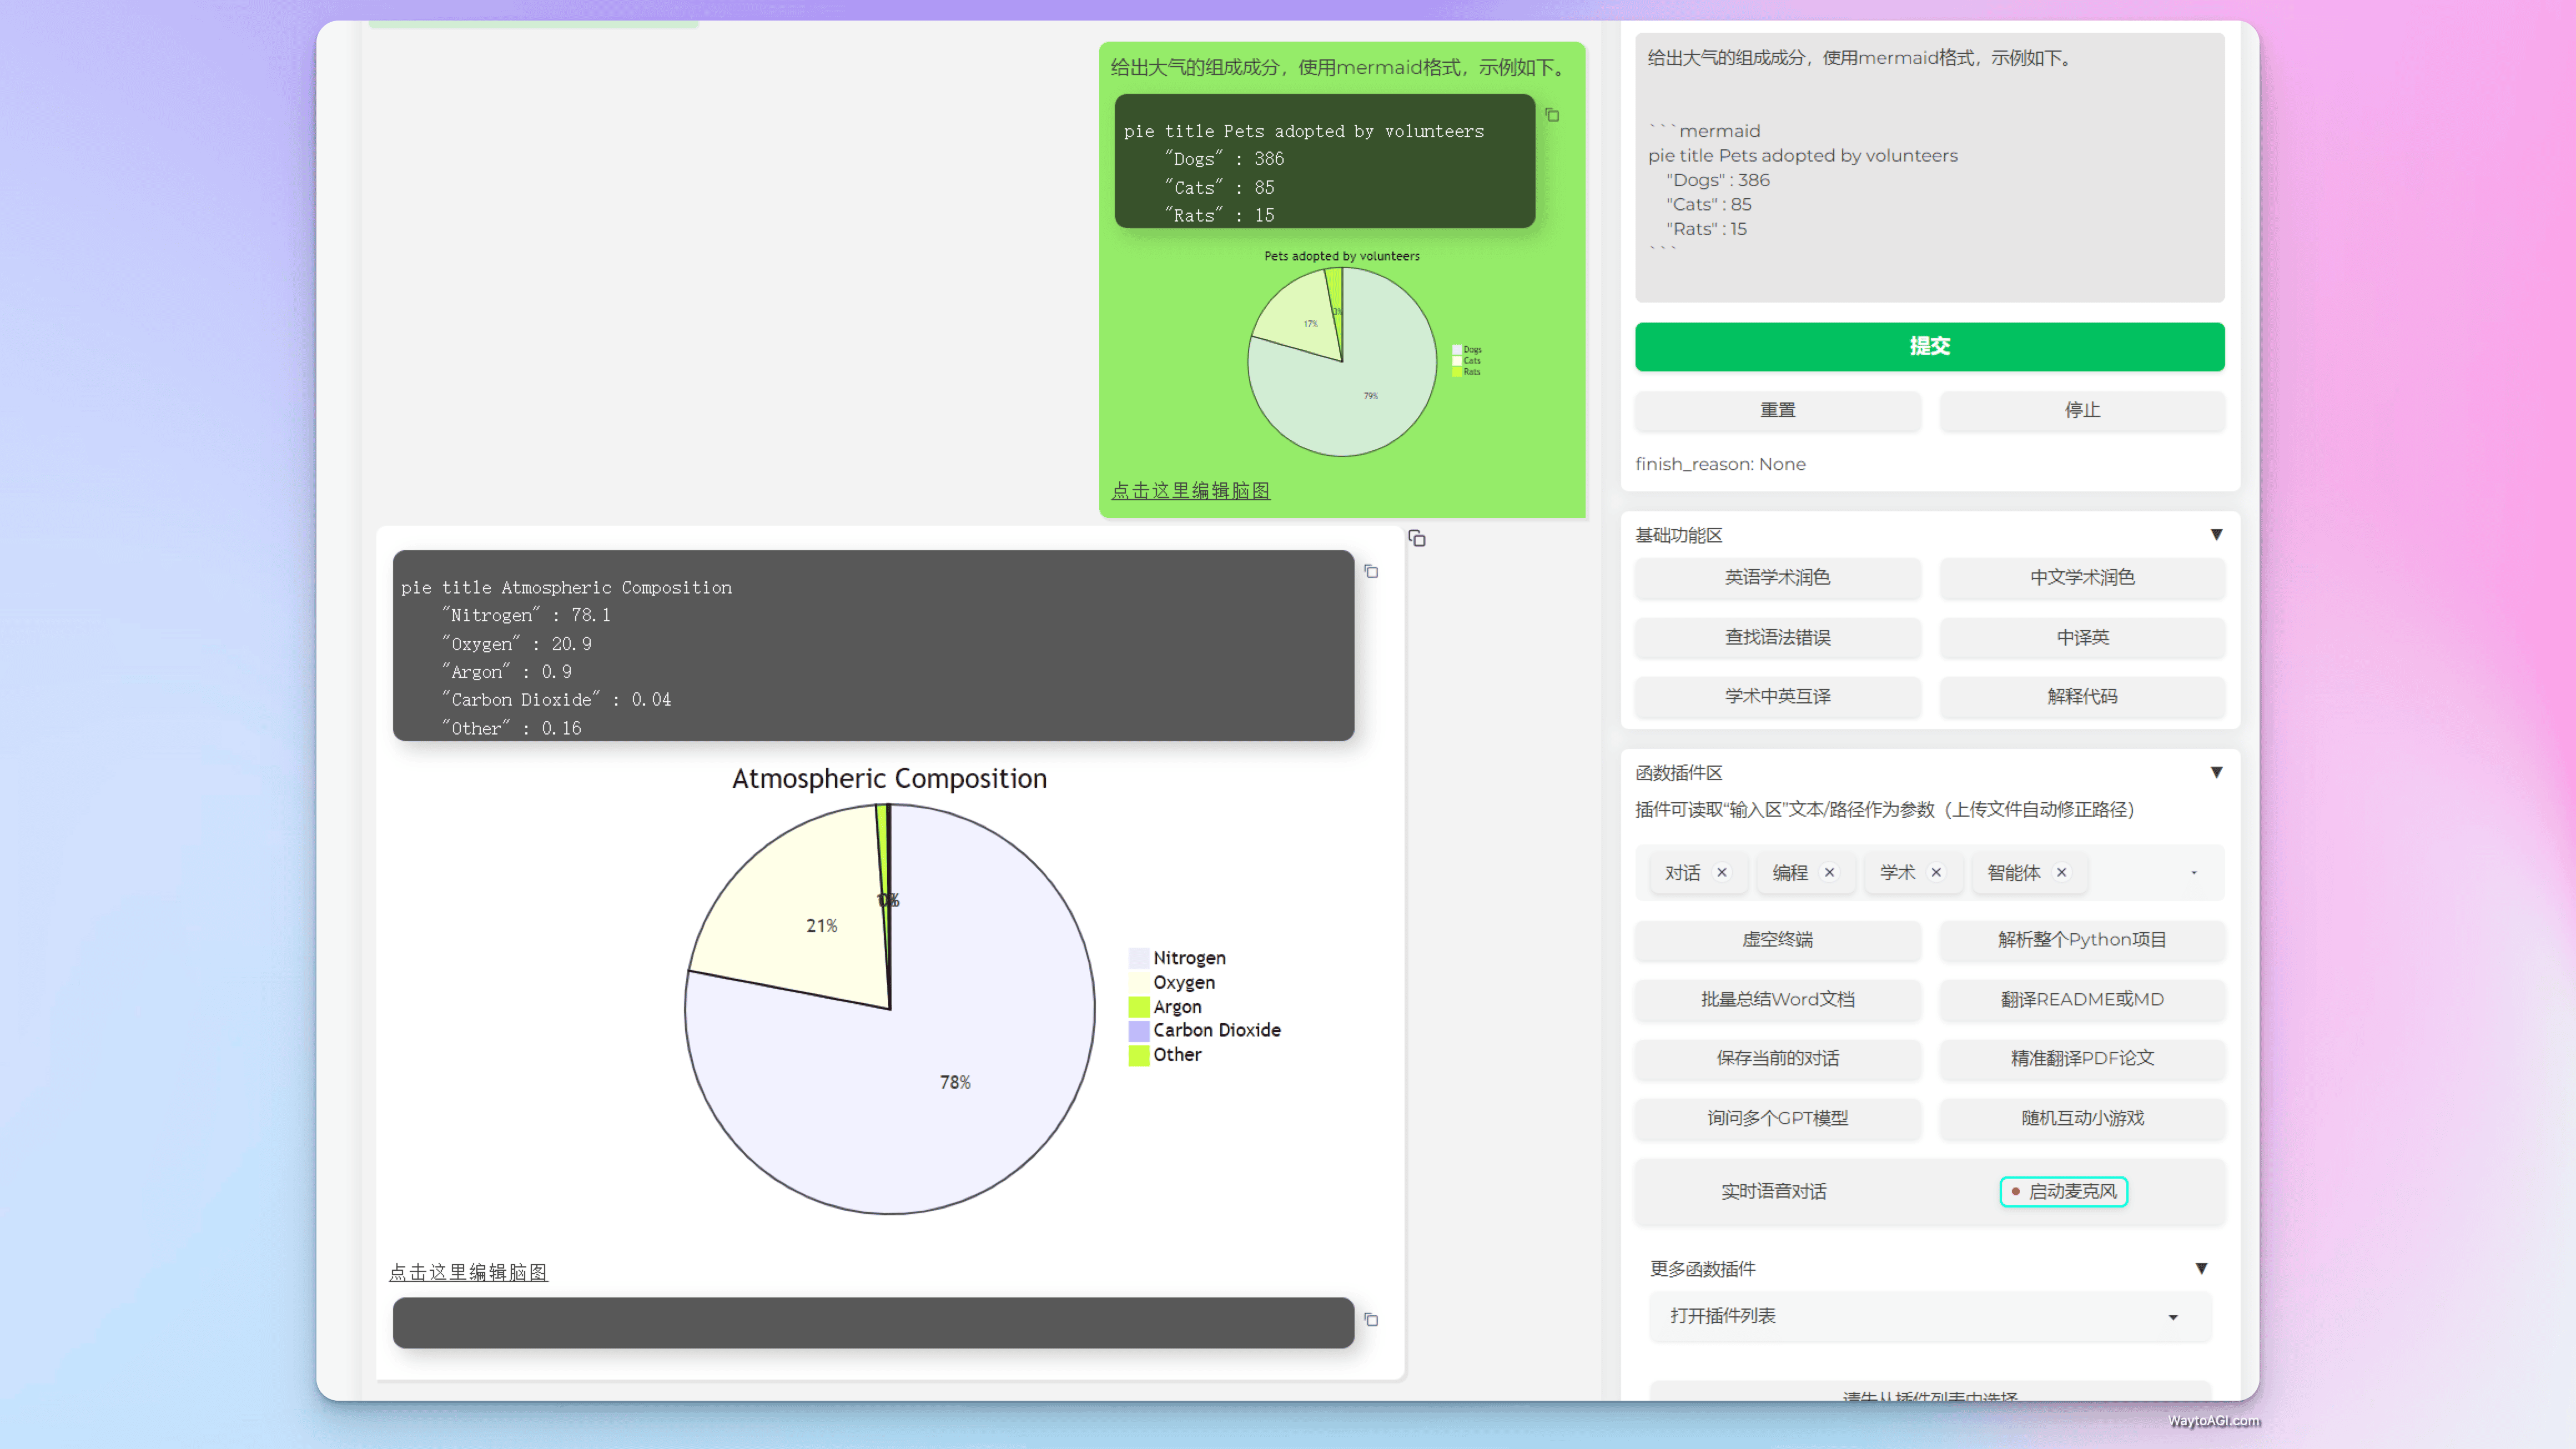Viewport: 2576px width, 1449px height.
Task: Click the input textarea with mermaid prompt
Action: (1929, 167)
